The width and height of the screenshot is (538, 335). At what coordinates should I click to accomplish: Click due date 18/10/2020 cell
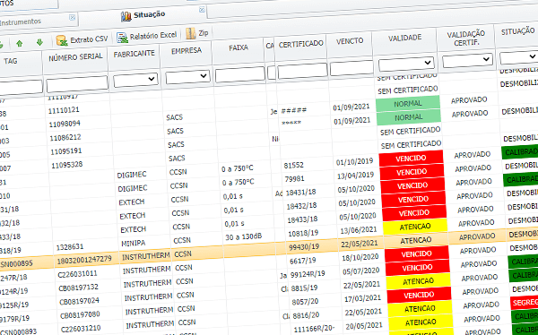(x=360, y=257)
